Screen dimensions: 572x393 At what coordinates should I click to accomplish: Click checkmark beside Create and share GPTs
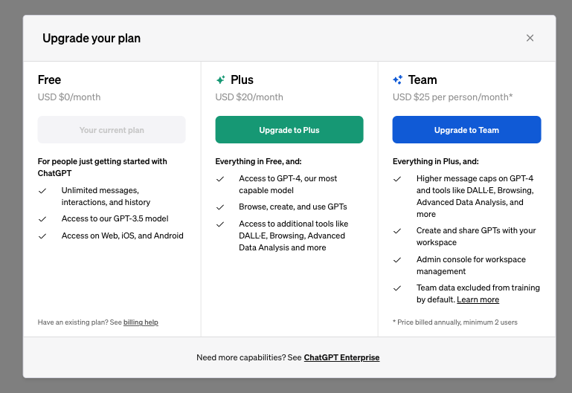click(x=397, y=231)
